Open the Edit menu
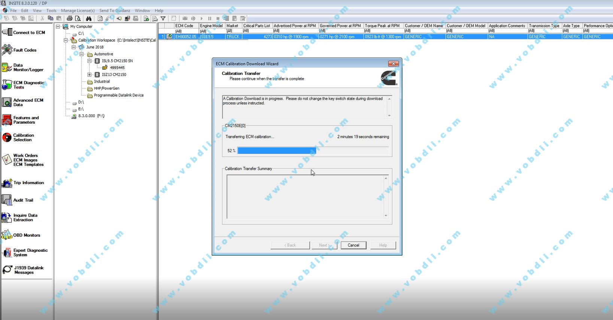This screenshot has height=320, width=613. (25, 10)
